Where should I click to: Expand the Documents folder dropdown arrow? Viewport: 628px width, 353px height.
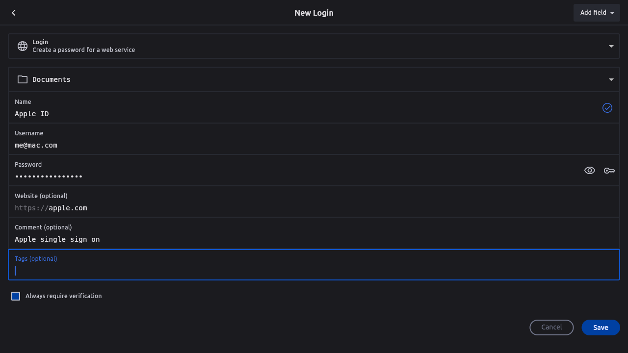click(611, 79)
